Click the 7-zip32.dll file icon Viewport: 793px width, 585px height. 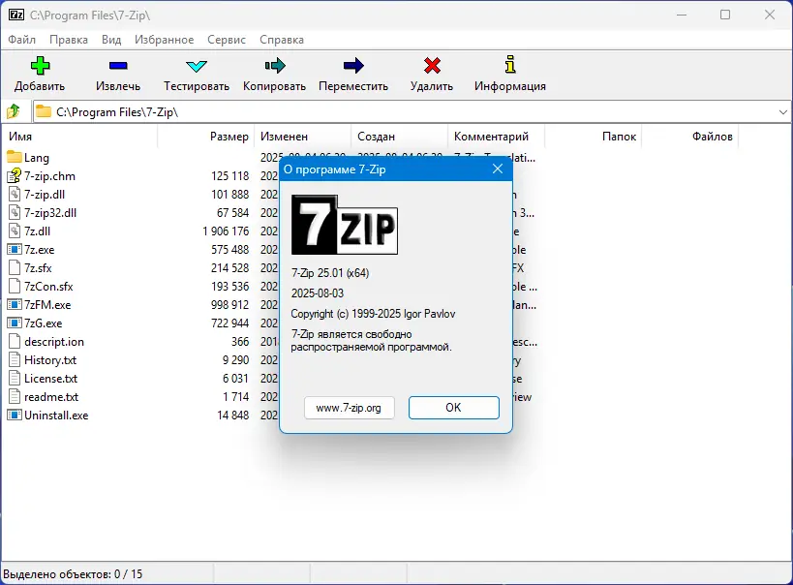coord(15,212)
